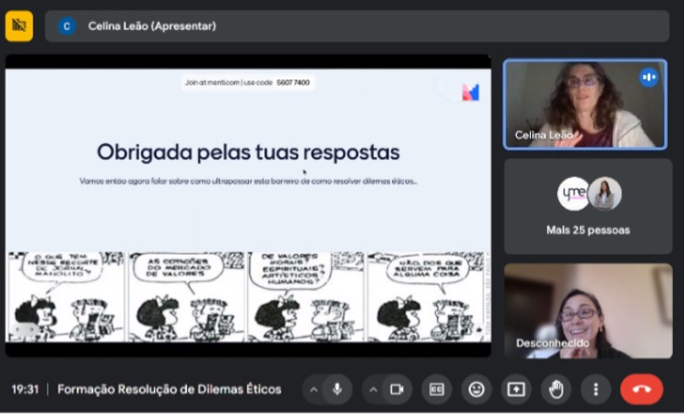Open the emoji reactions button

(x=476, y=389)
